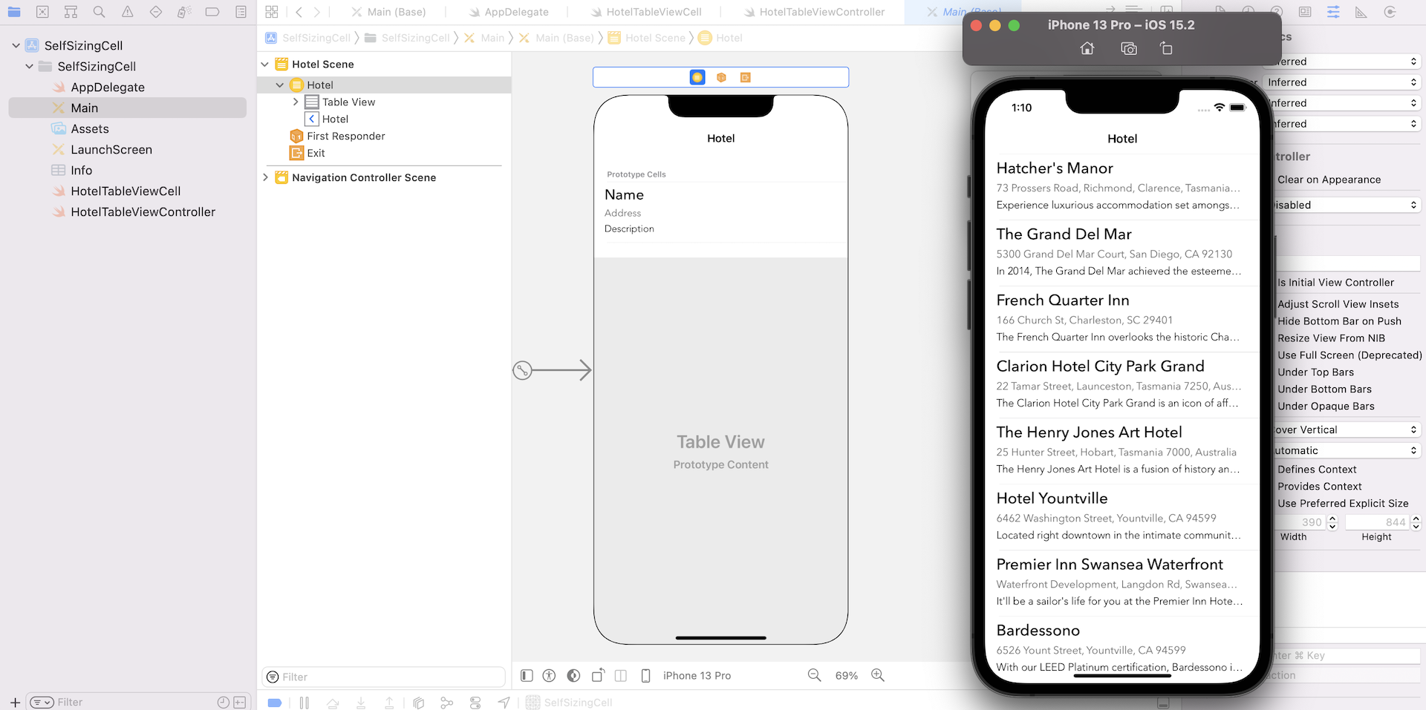The image size is (1426, 710).
Task: Open the Connections inspector icon
Action: 1390,12
